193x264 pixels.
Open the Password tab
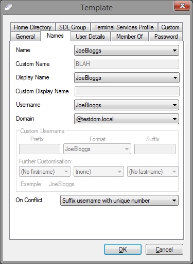[x=166, y=37]
